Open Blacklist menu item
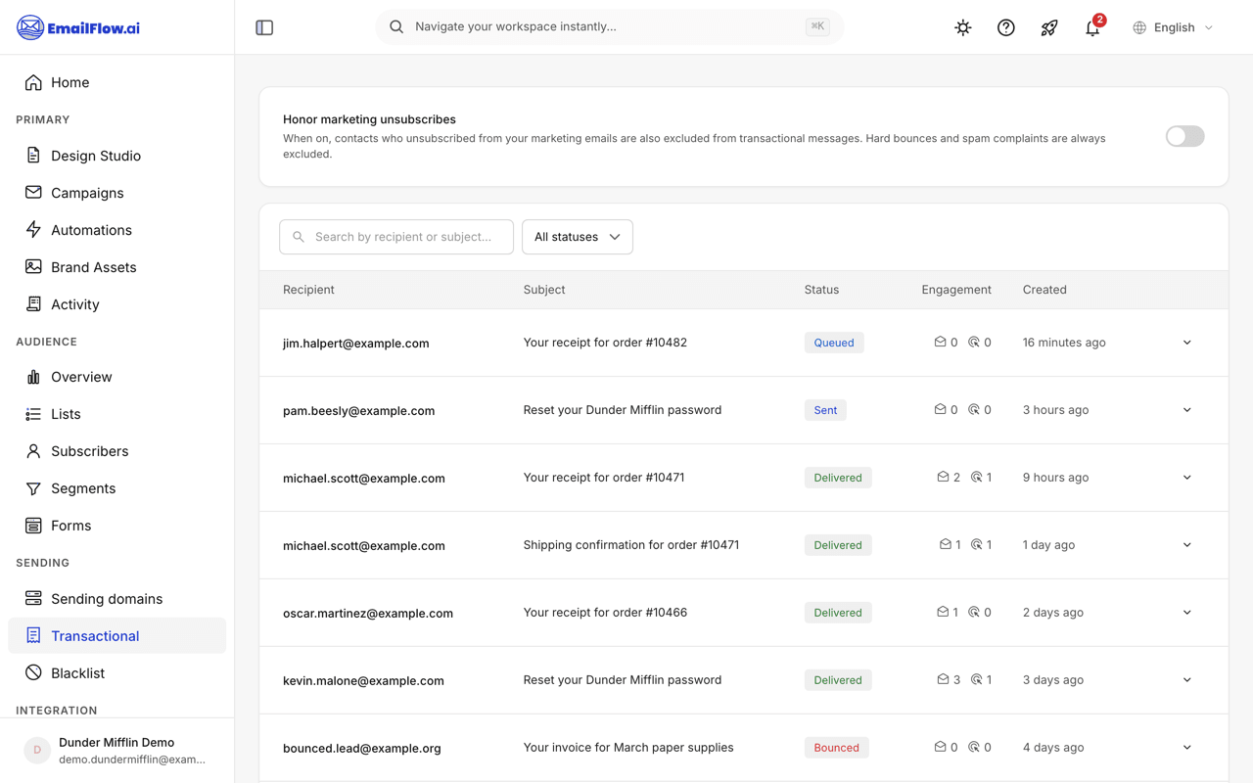Screen dimensions: 1253x783 (x=116, y=673)
